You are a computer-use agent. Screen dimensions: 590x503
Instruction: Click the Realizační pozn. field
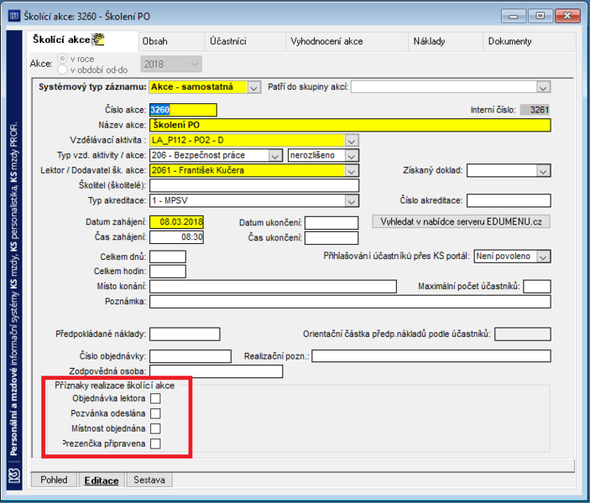coord(431,356)
